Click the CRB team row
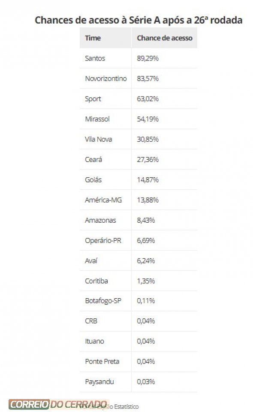Screen dimensions: 253x412 pyautogui.click(x=139, y=321)
